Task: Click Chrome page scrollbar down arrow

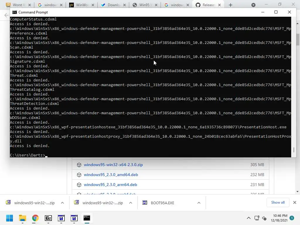Action: tap(298, 192)
